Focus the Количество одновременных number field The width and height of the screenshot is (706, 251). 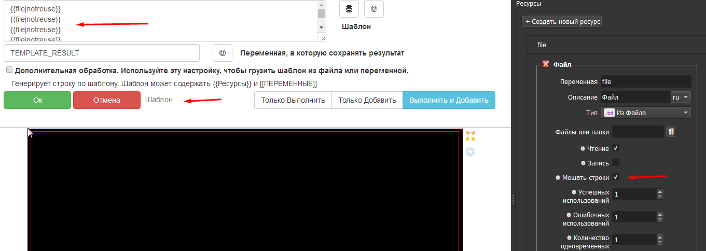point(634,240)
